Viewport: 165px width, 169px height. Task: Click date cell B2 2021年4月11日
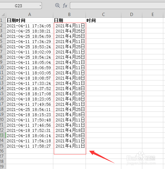click(70, 26)
